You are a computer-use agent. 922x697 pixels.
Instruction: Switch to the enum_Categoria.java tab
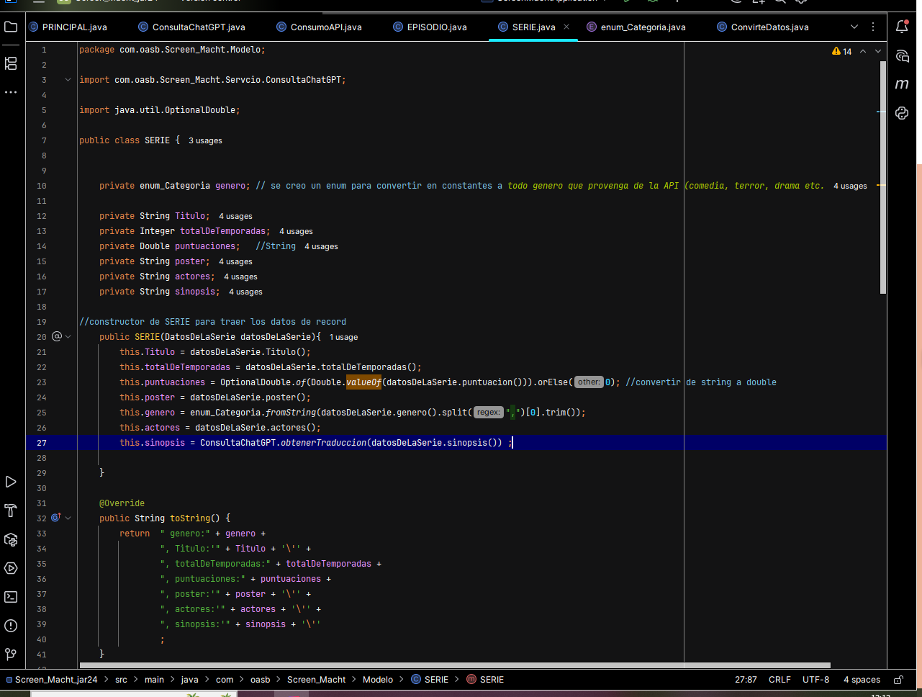coord(636,27)
